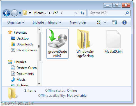Click the Micros... breadcrumb

40,13
